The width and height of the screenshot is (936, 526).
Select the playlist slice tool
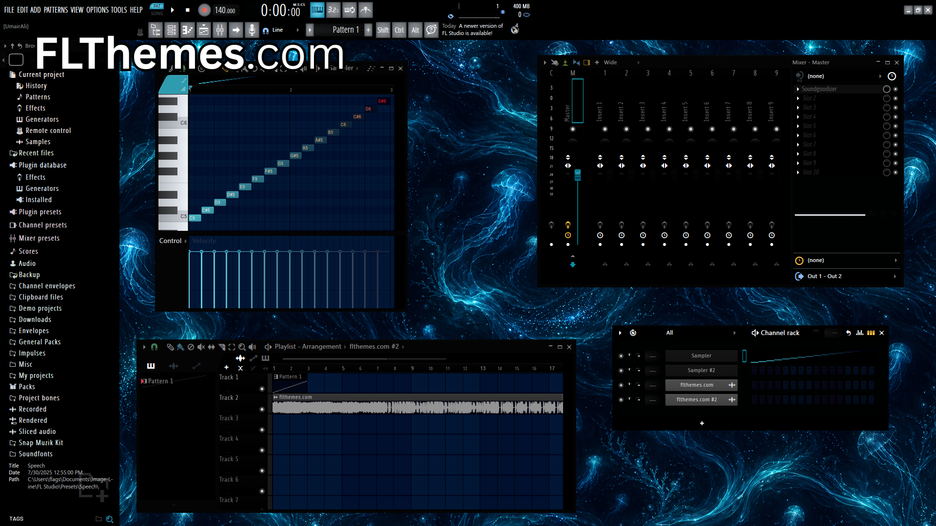[x=221, y=347]
